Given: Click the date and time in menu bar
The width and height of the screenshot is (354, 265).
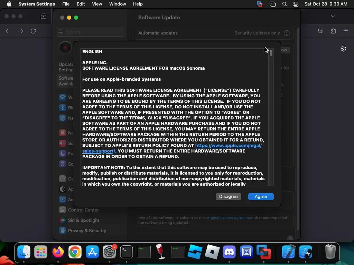Looking at the screenshot, I should [x=326, y=4].
